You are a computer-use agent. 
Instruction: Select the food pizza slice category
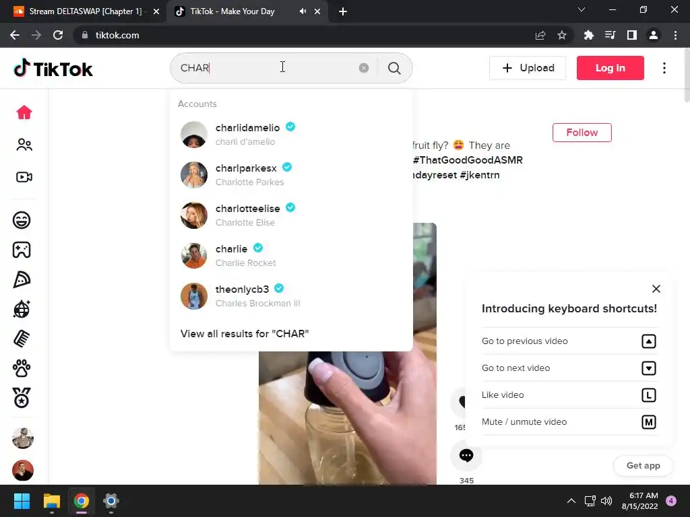tap(22, 279)
